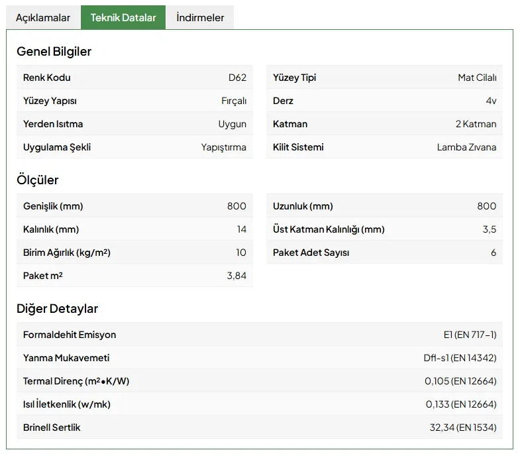Click the Kalınlık value 14
The image size is (518, 454).
point(242,229)
